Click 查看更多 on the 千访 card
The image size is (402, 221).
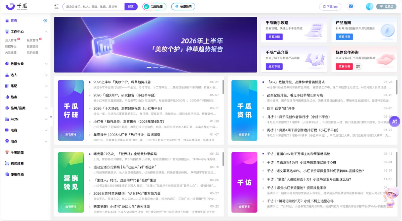point(244,207)
